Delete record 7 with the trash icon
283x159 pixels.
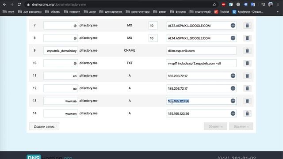247,26
